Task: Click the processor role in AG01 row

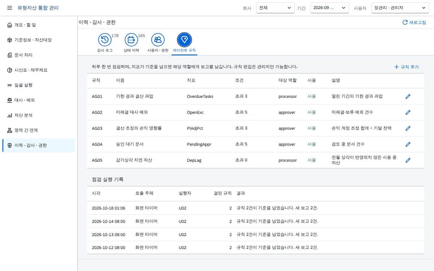Action: coord(288,96)
